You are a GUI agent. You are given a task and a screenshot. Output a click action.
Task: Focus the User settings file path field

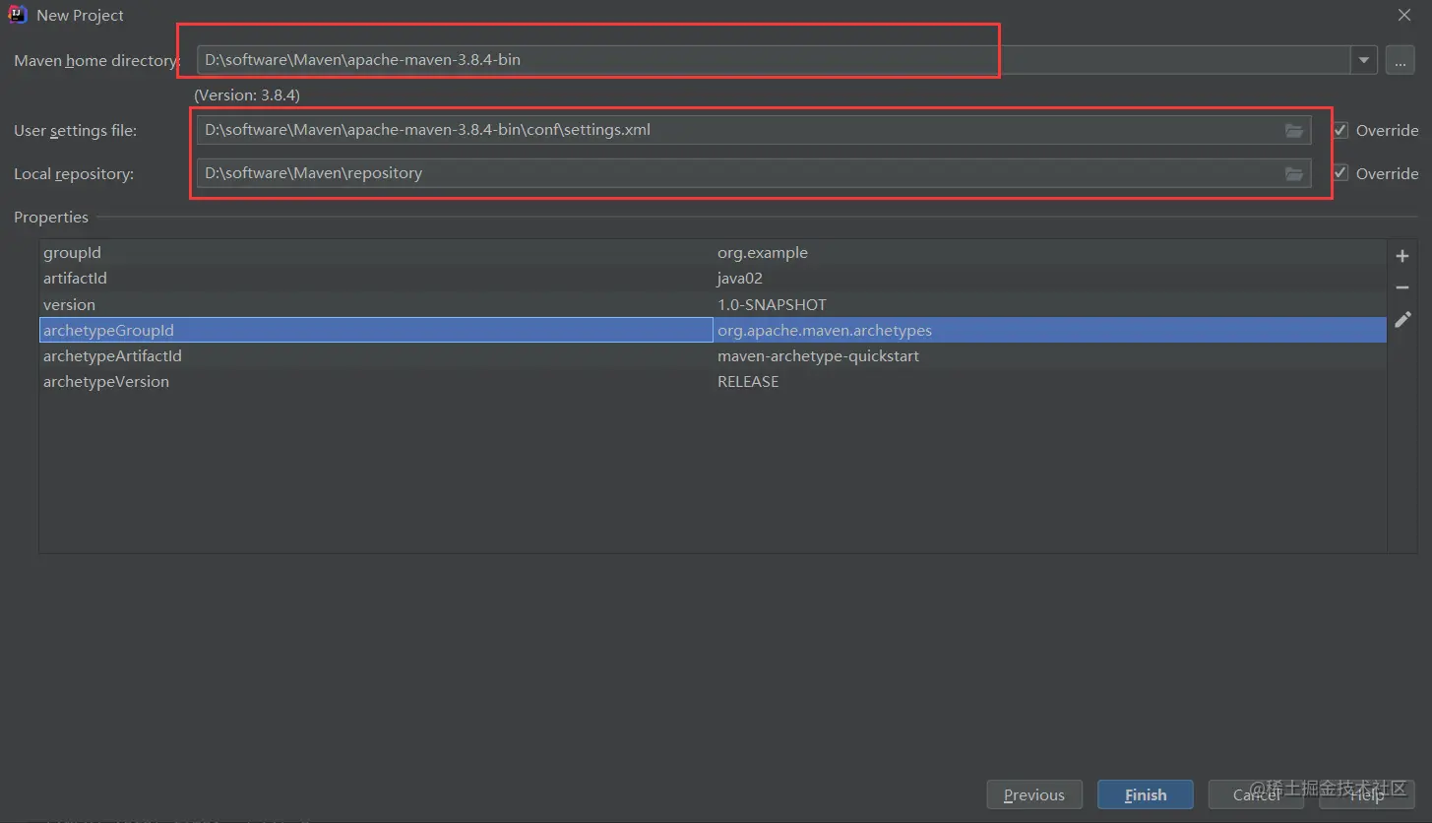[x=754, y=130]
